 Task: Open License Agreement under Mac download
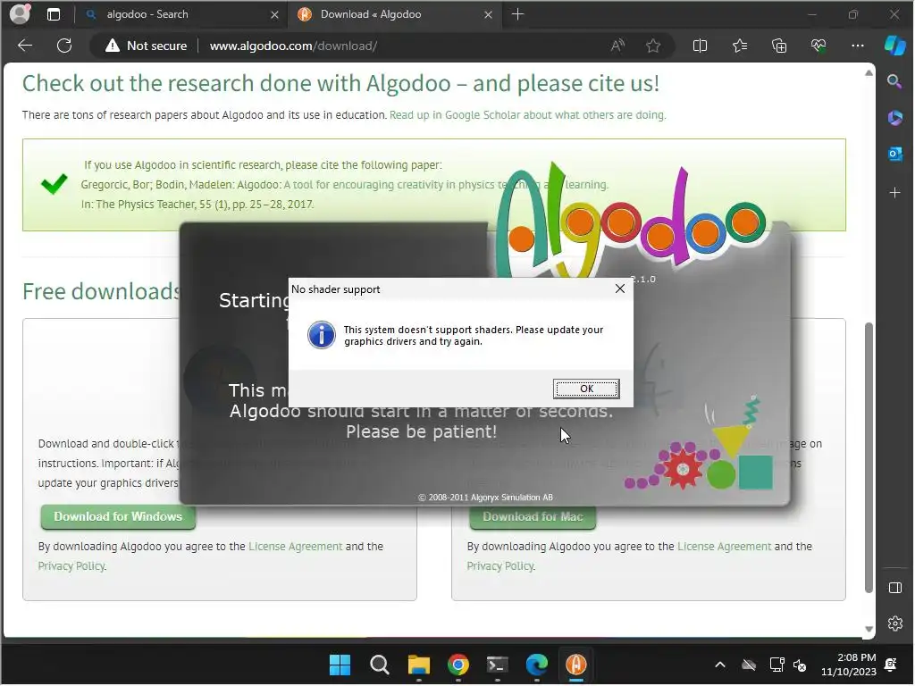(x=724, y=546)
